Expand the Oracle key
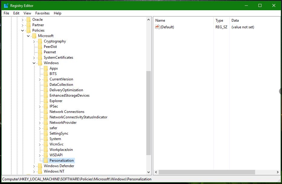 click(22, 20)
